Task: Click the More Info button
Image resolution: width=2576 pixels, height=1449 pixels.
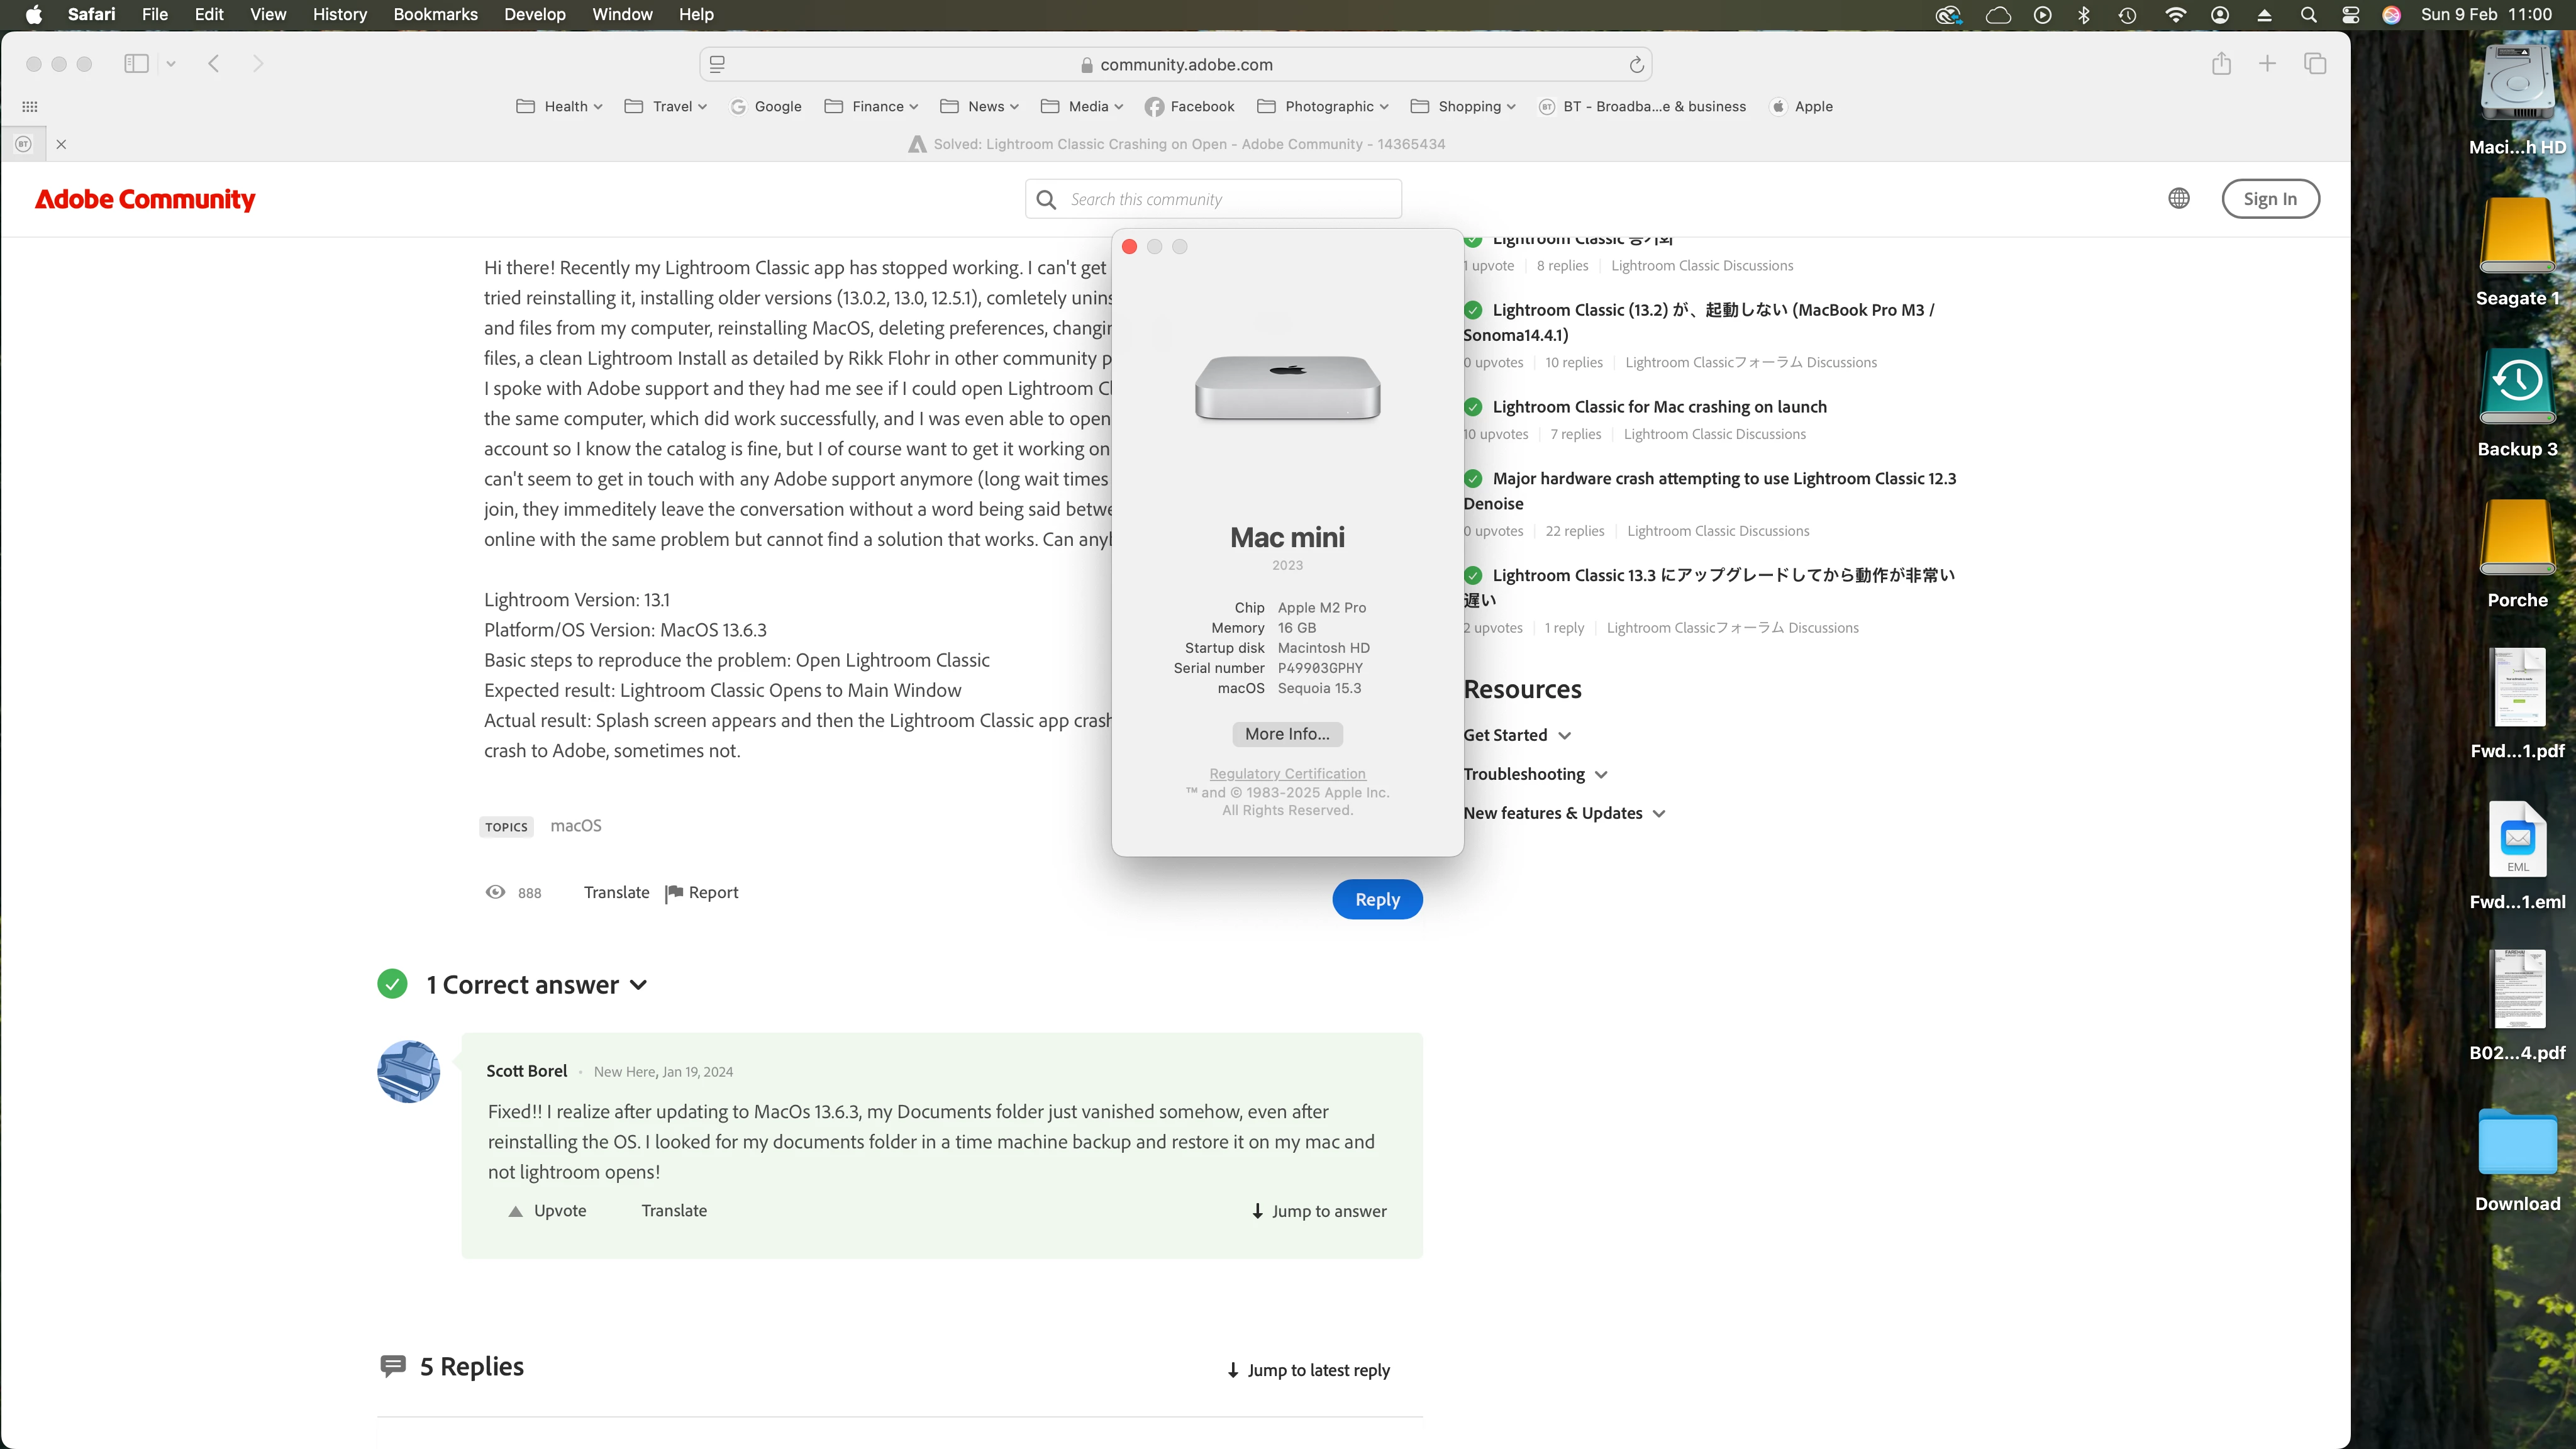Action: click(1287, 734)
